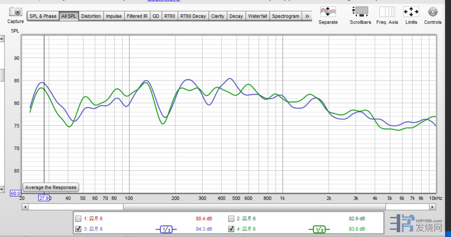Switch to the Waterfall tab

point(257,16)
